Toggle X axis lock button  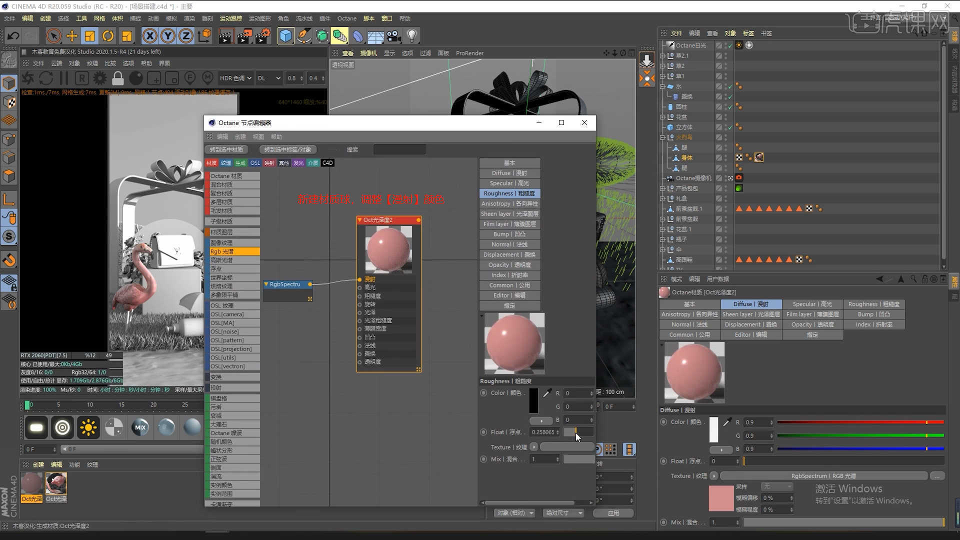pyautogui.click(x=149, y=36)
